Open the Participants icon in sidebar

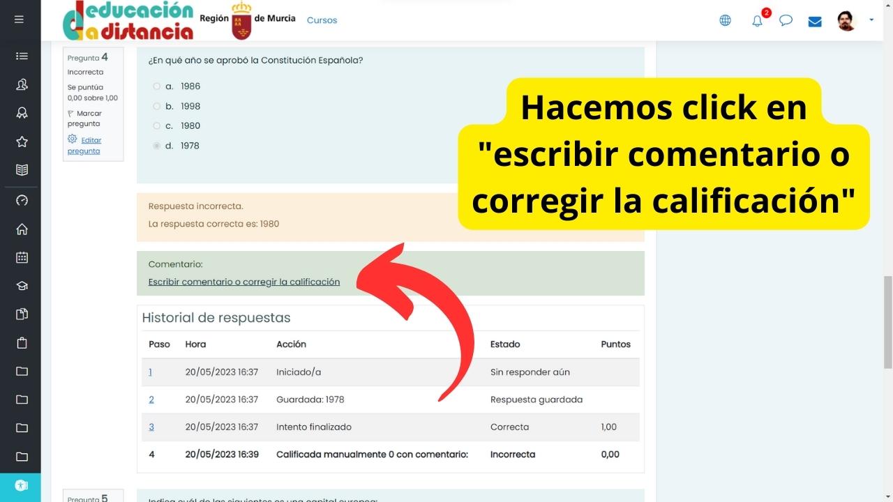coord(22,85)
